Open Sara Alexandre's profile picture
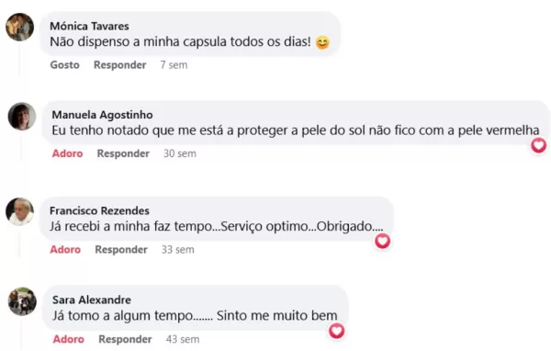Screen dimensions: 551x351 [22, 301]
